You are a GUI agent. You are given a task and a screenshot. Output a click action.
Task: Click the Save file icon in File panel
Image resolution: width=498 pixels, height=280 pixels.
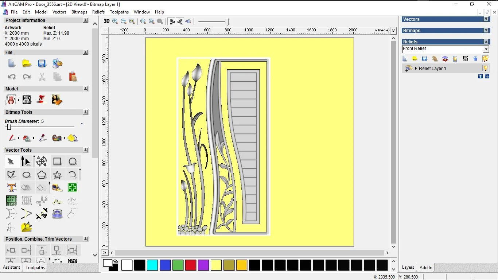[42, 63]
